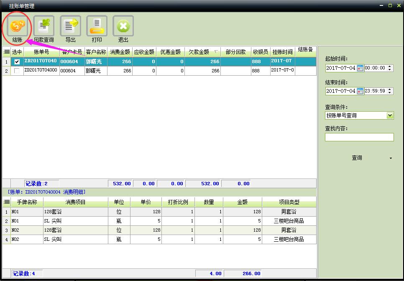The width and height of the screenshot is (404, 281).
Task: Click the stepper next to start time 00:00:00
Action: coord(390,68)
